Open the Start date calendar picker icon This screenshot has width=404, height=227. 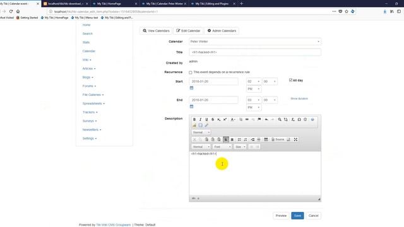point(191,88)
